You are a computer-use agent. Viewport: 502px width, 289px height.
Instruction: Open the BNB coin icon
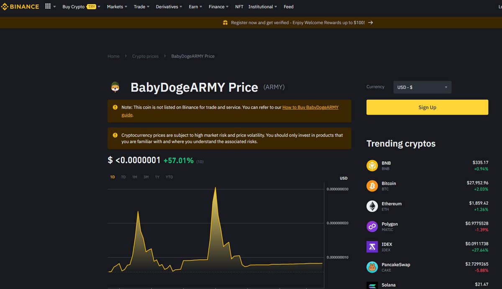tap(372, 166)
